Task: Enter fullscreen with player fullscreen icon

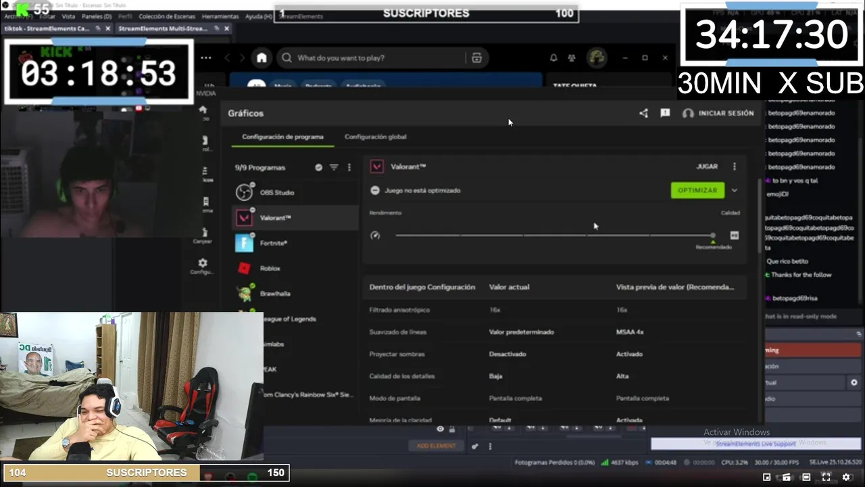Action: point(826,478)
